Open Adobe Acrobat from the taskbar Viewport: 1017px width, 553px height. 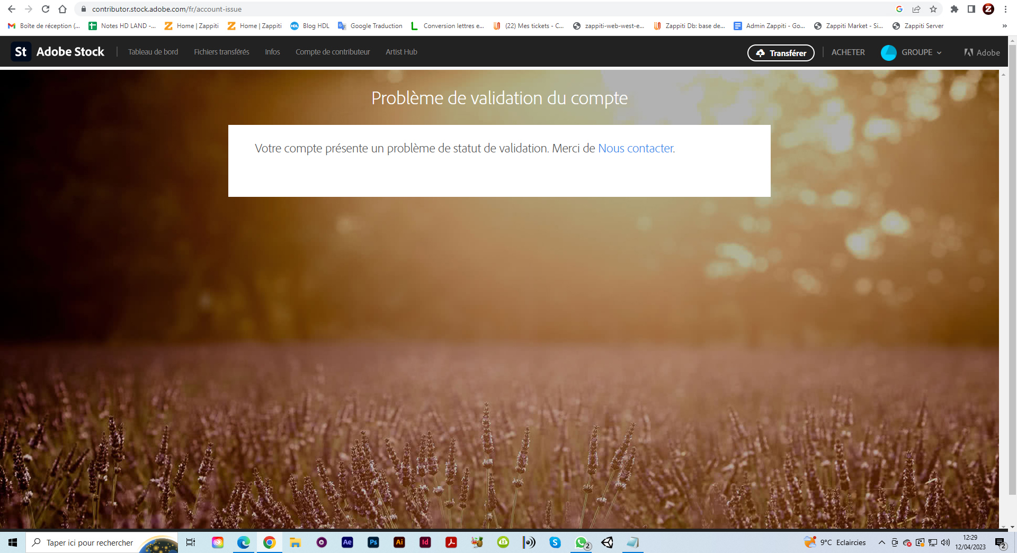pyautogui.click(x=451, y=542)
